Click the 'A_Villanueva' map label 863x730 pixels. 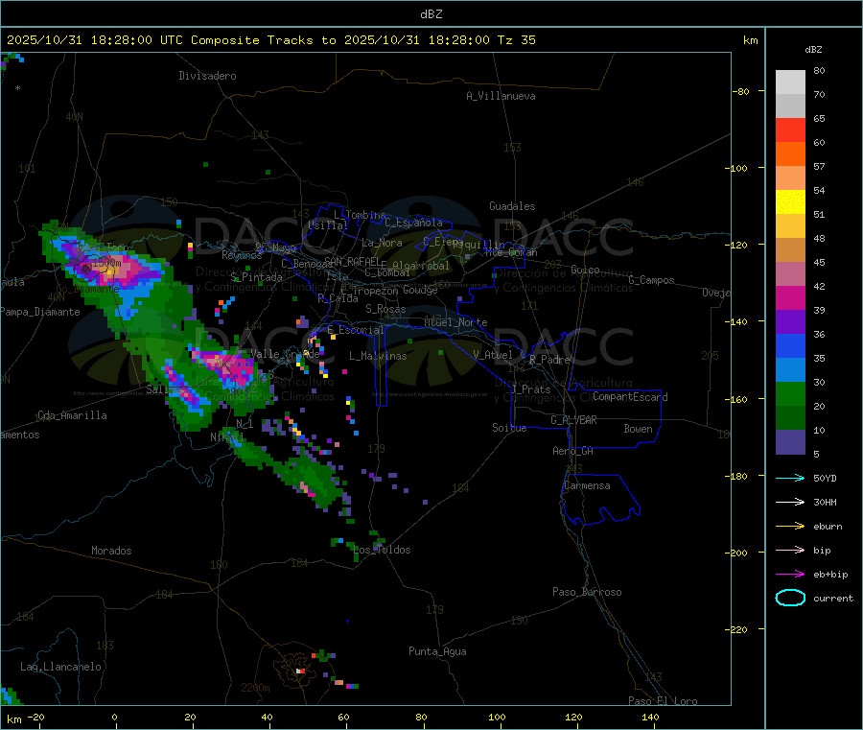pos(501,96)
